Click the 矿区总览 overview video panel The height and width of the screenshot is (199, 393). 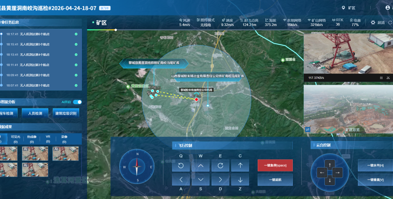(x=349, y=109)
